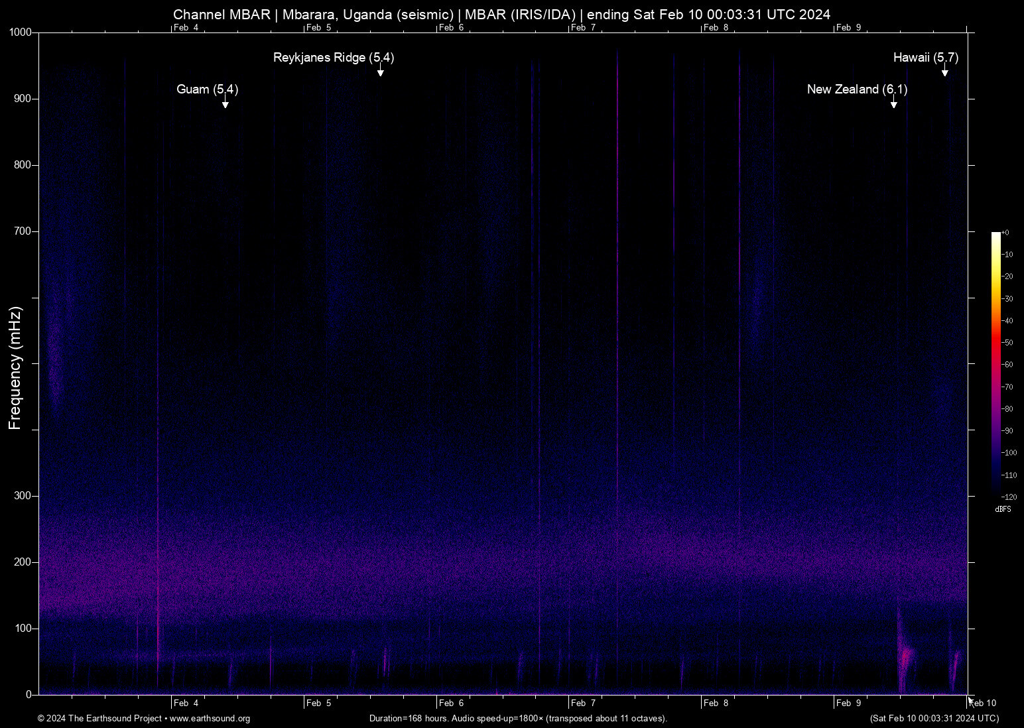This screenshot has height=728, width=1024.
Task: Click the Feb 10 label on bottom axis
Action: 983,703
